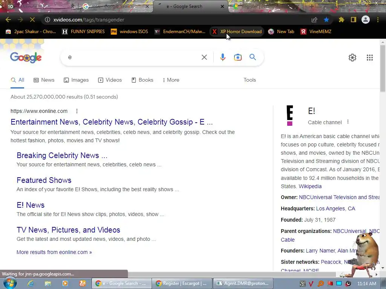Image resolution: width=386 pixels, height=289 pixels.
Task: Open the Windows Start orb
Action: tap(10, 283)
